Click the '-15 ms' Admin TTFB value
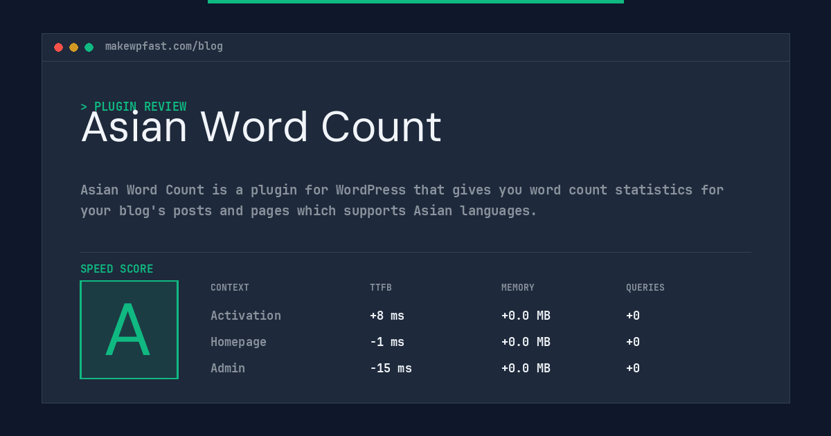Viewport: 831px width, 436px height. pos(391,368)
